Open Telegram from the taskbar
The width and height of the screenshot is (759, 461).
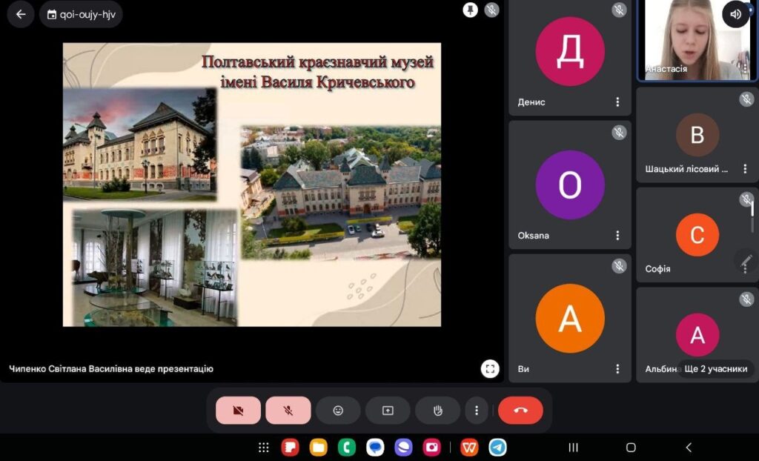tap(498, 448)
